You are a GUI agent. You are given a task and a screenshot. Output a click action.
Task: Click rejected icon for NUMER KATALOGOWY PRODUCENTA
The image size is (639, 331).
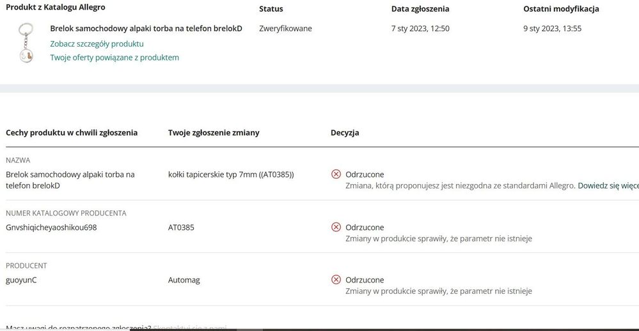336,227
